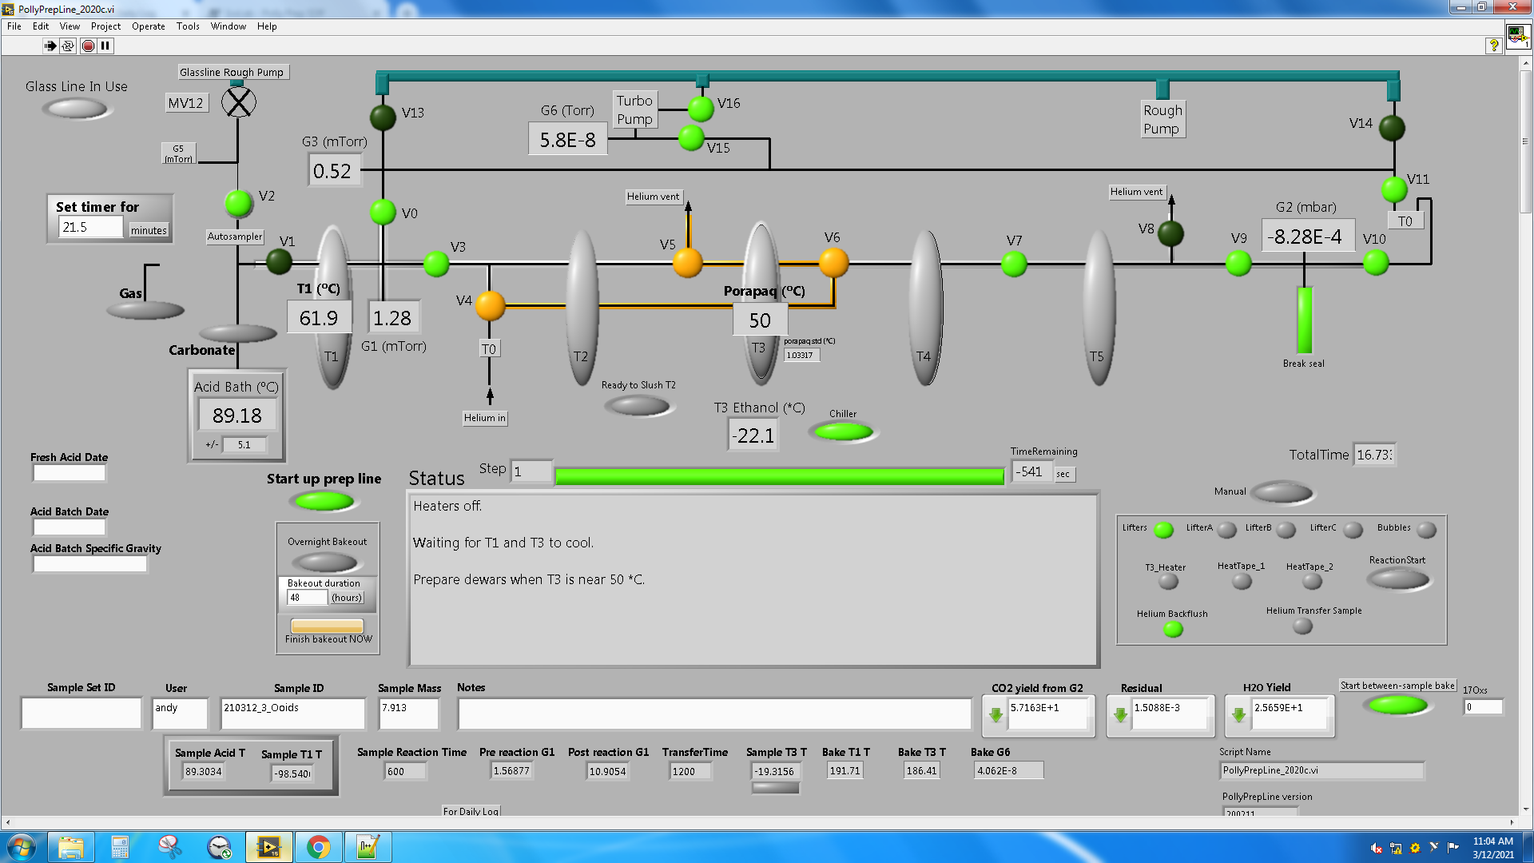Toggle valve V16 indicator
Screen dimensions: 1534x863
pos(701,108)
